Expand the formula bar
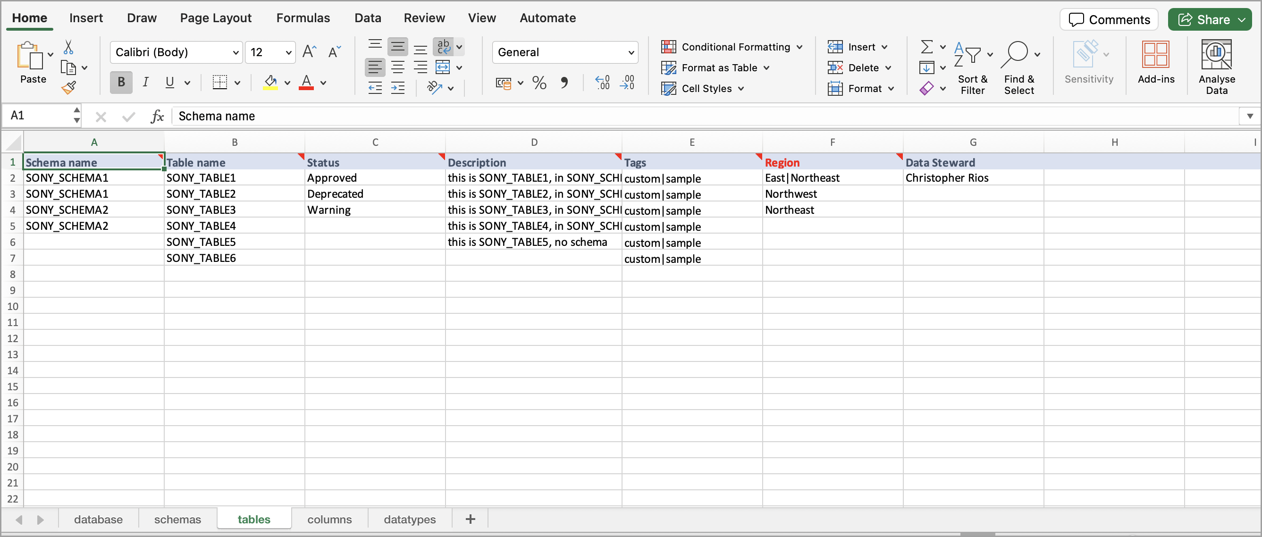Image resolution: width=1262 pixels, height=537 pixels. (x=1250, y=116)
